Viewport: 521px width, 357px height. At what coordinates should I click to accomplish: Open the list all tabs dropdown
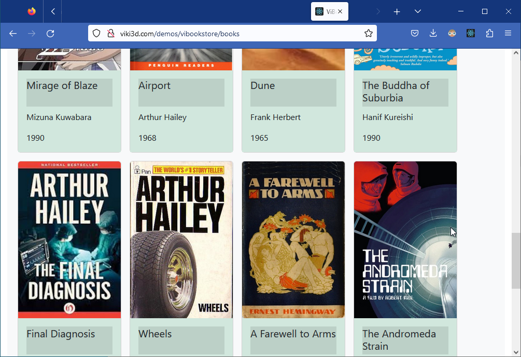tap(418, 11)
